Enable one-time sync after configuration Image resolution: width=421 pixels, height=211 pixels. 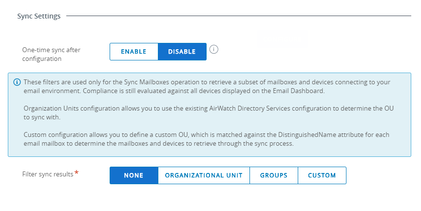(134, 52)
